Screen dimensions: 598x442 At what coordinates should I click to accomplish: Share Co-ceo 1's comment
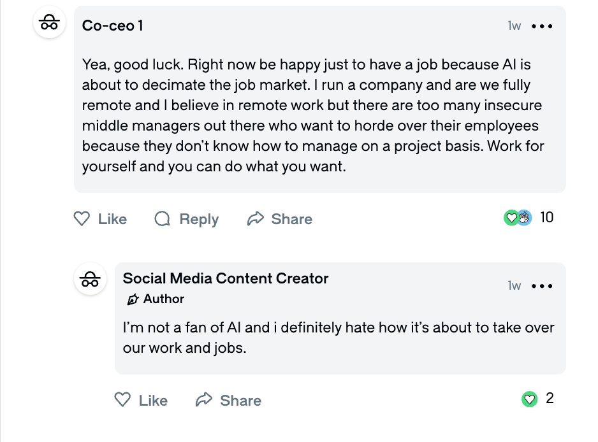(x=280, y=219)
